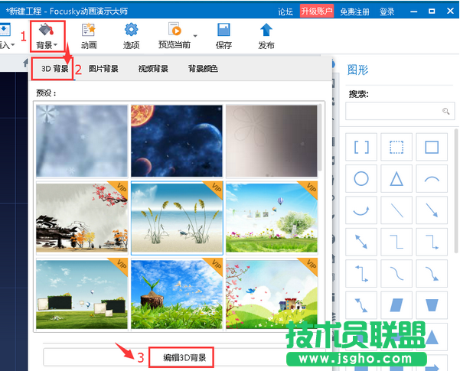Click the 登录 login link
Screen dimensions: 460x371
pyautogui.click(x=387, y=11)
